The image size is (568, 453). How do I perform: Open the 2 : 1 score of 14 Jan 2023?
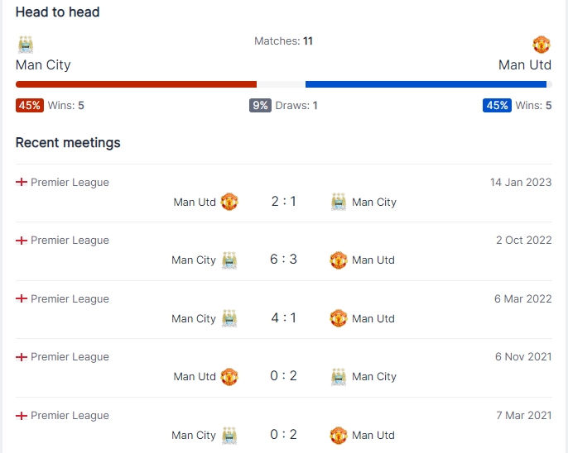pyautogui.click(x=284, y=202)
